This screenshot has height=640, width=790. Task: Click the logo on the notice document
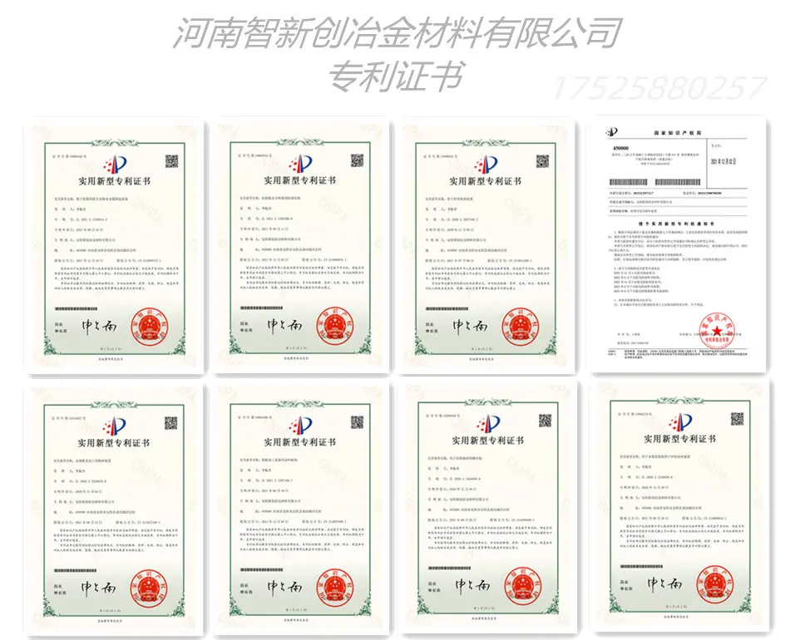tap(612, 132)
